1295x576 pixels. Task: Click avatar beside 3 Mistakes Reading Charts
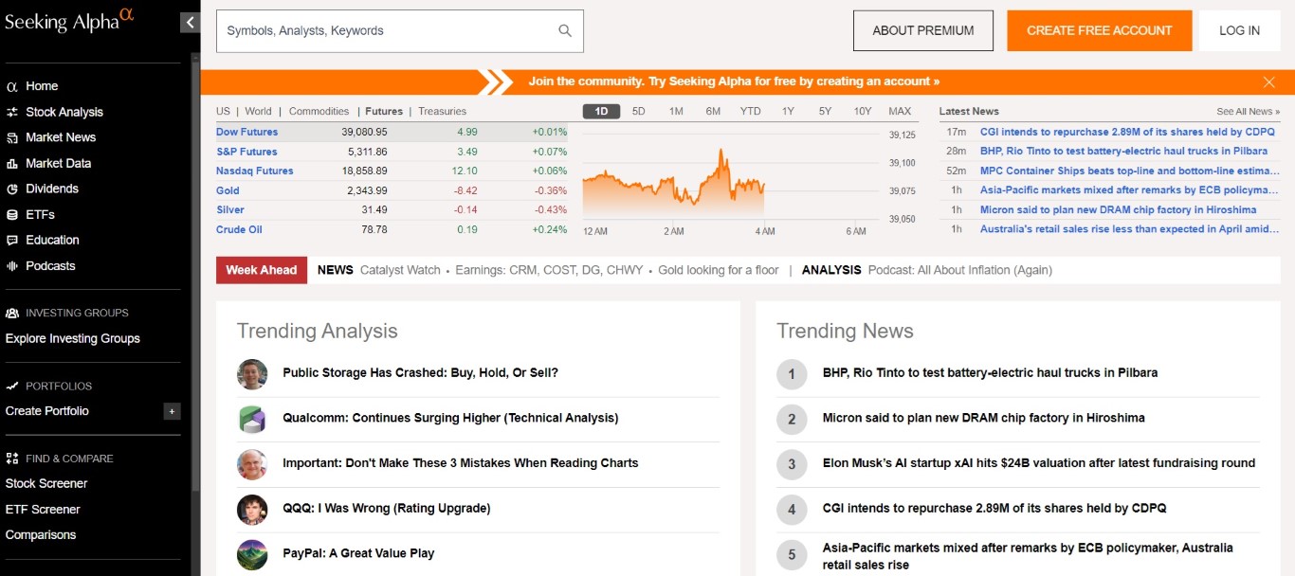click(x=252, y=464)
